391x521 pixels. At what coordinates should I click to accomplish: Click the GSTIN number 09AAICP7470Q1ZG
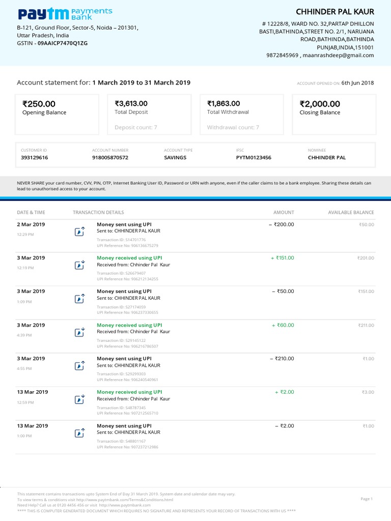[x=63, y=43]
